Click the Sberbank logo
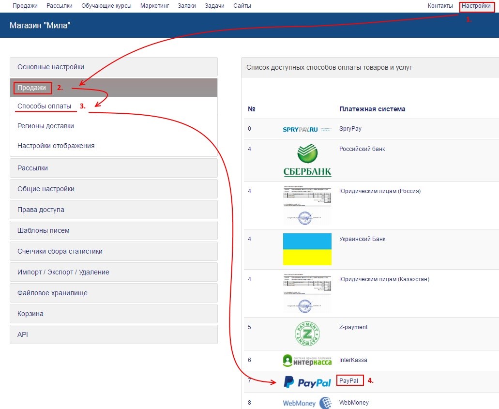The image size is (499, 409). [307, 161]
